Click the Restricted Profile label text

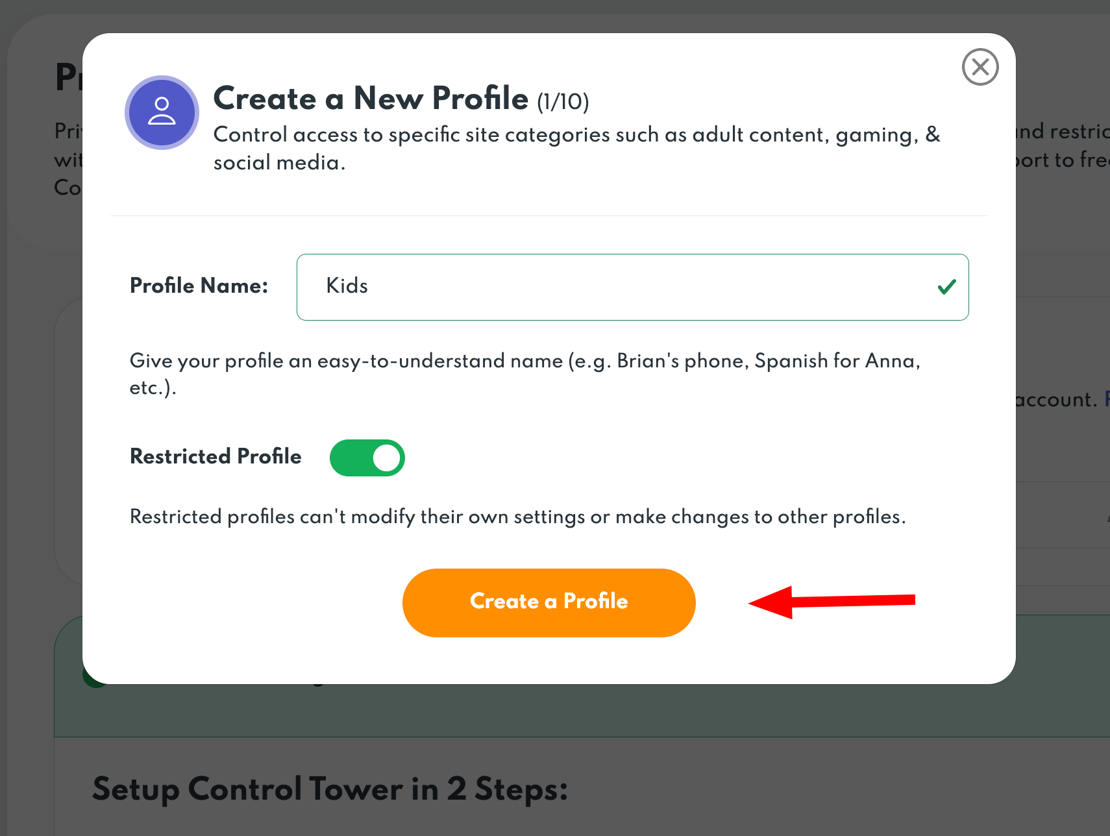pos(216,456)
